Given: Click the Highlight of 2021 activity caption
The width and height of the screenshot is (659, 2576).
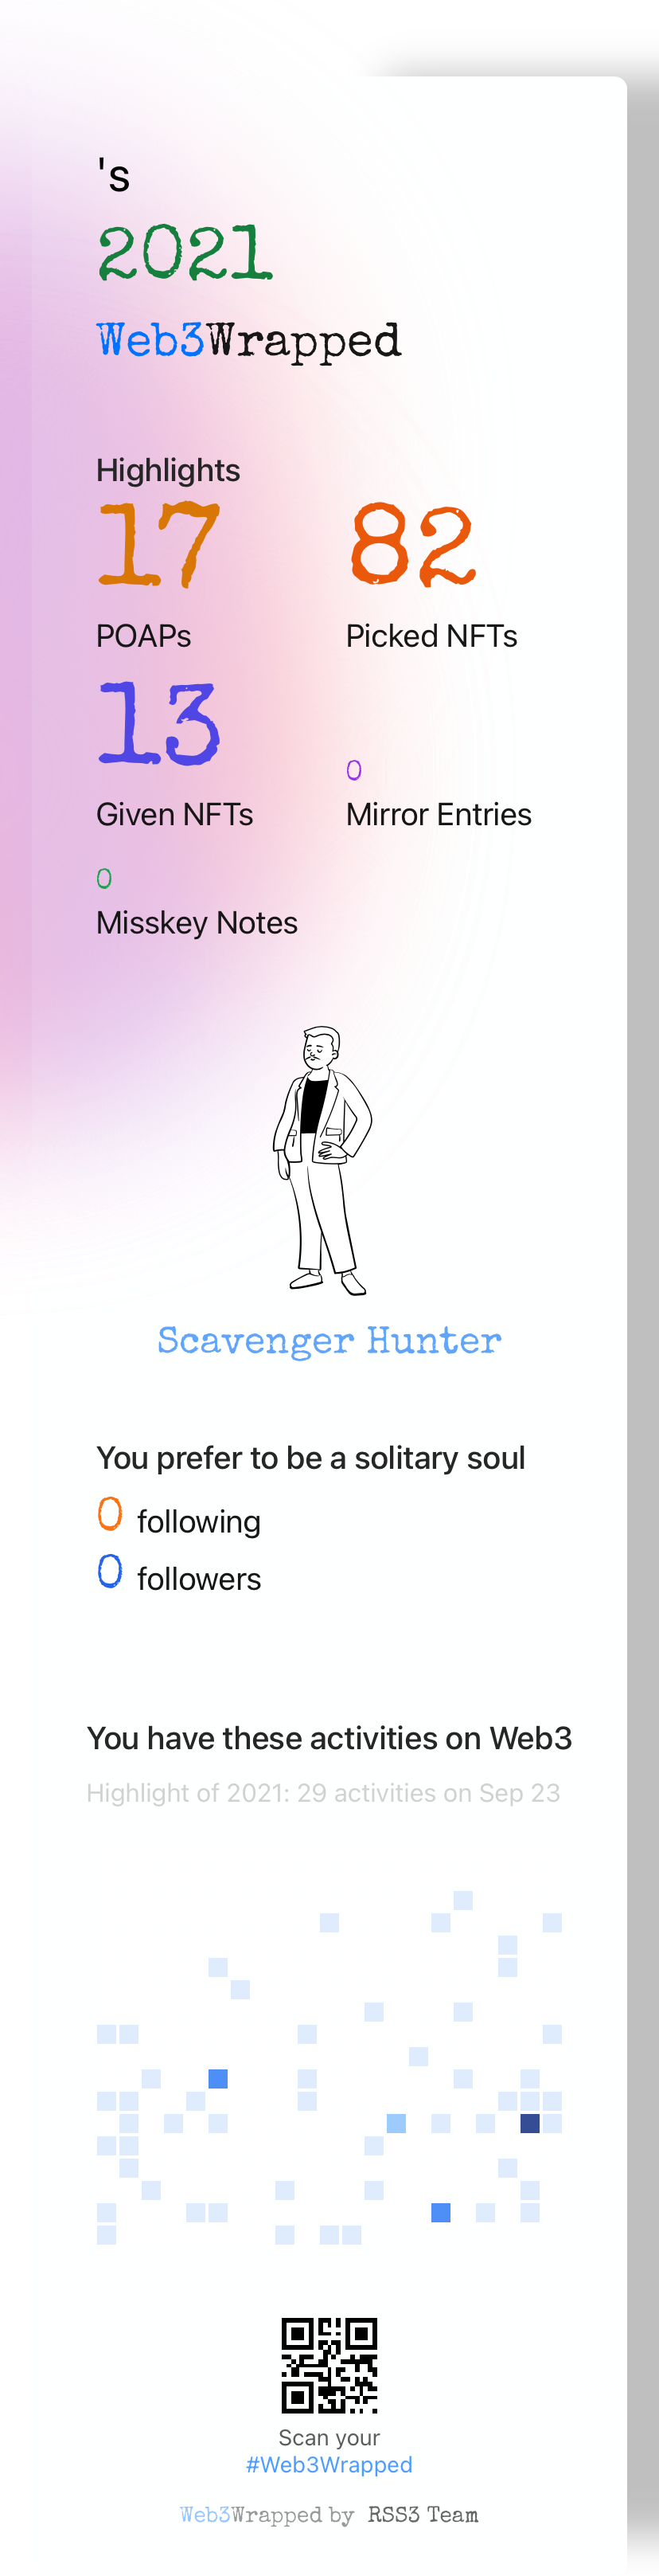Looking at the screenshot, I should 323,1793.
